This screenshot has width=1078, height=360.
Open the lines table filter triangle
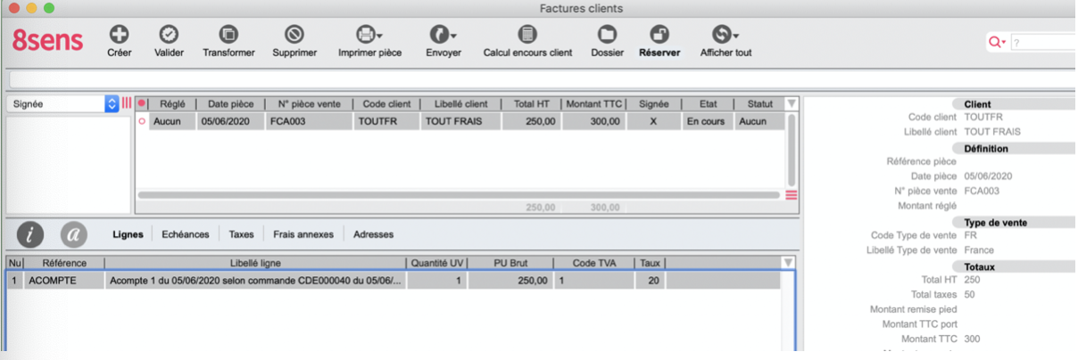point(787,263)
